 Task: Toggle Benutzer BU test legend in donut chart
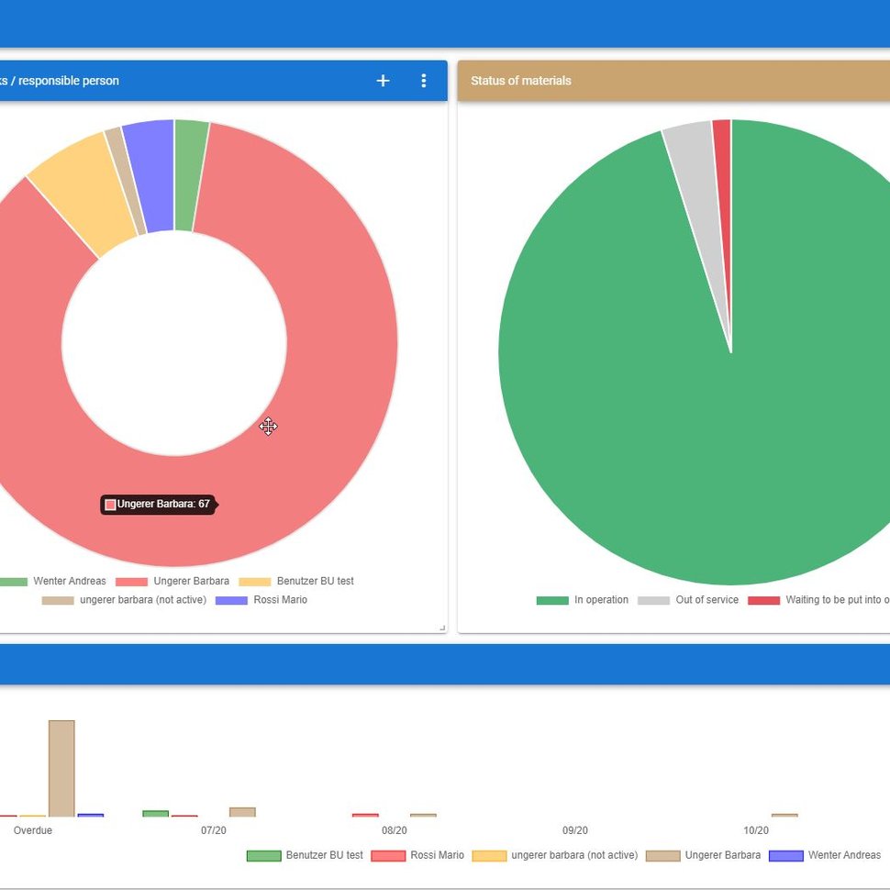(x=296, y=581)
